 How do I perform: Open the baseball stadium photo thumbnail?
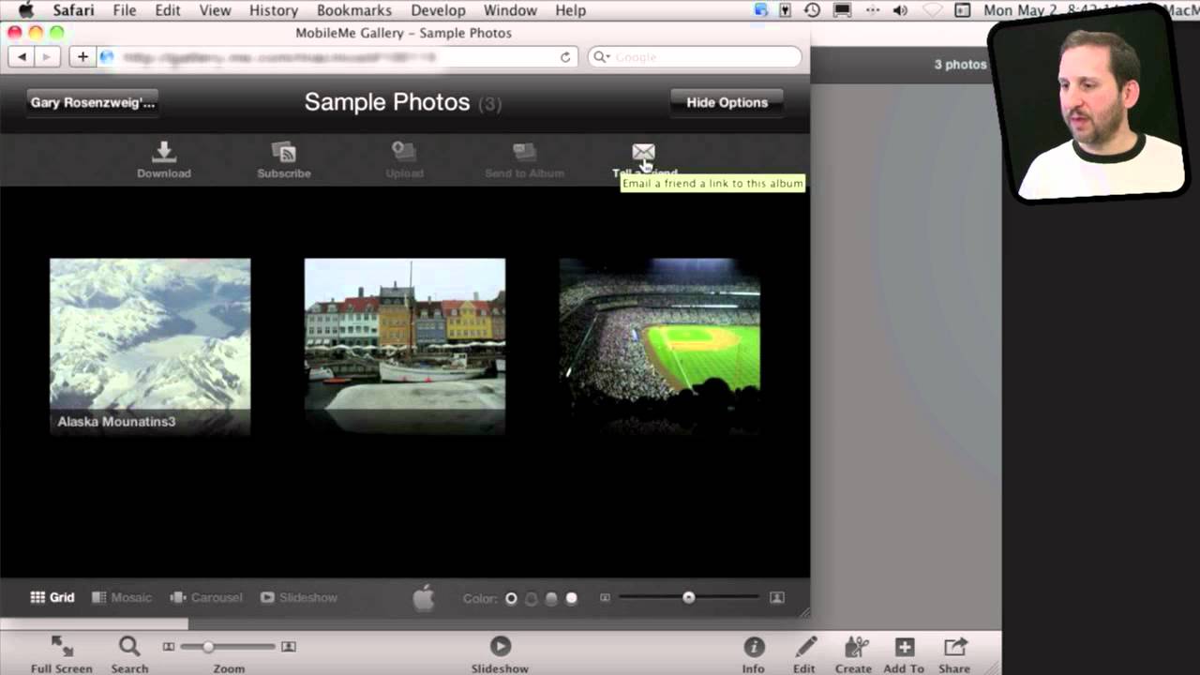(x=660, y=347)
